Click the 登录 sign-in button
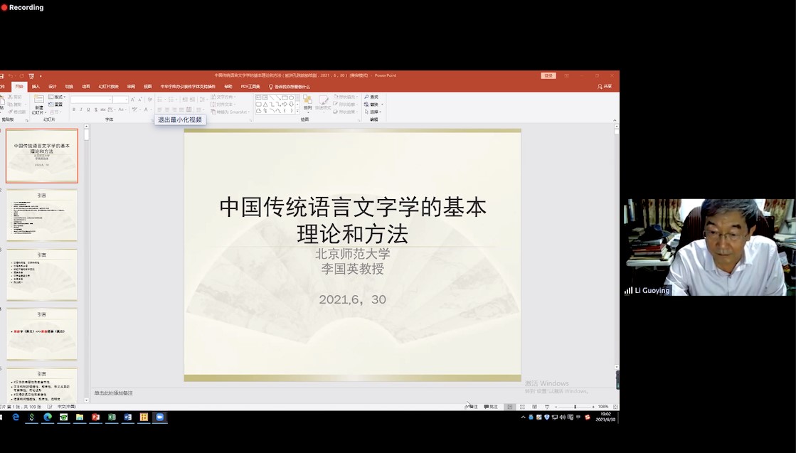This screenshot has width=796, height=453. coord(548,75)
